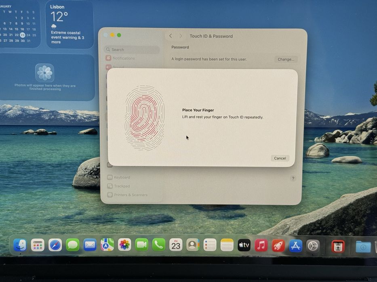The width and height of the screenshot is (377, 282).
Task: Launch Safari from the Dock
Action: click(55, 245)
